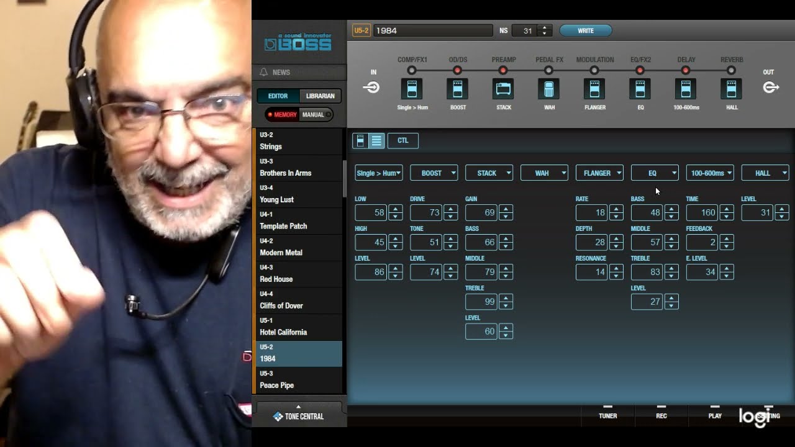This screenshot has width=795, height=447.
Task: Toggle DELAY on/off indicator
Action: (686, 71)
